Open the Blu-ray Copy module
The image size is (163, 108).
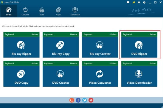point(61,45)
